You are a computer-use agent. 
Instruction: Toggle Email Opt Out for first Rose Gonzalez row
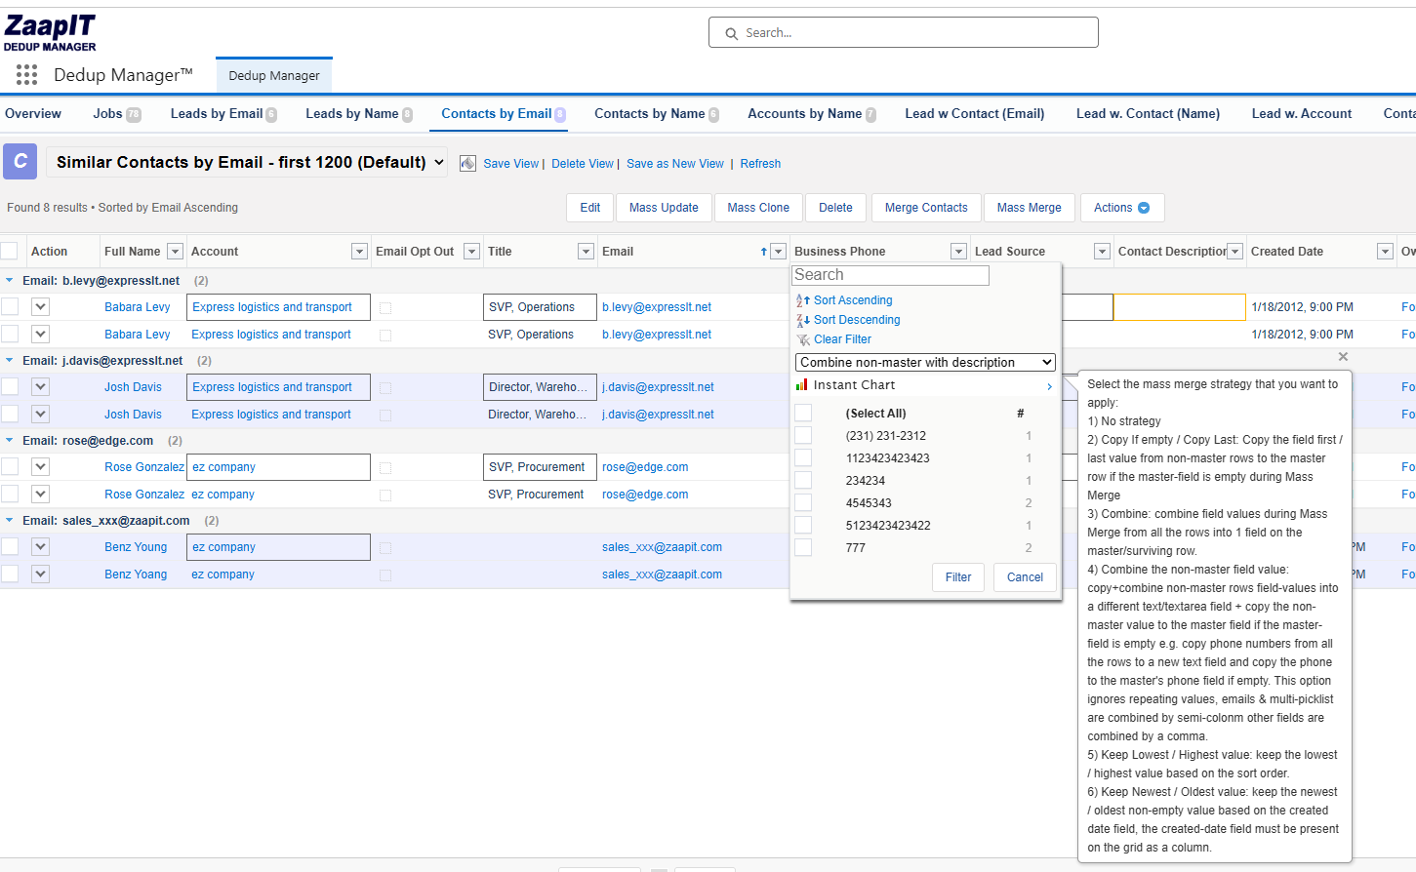tap(385, 468)
